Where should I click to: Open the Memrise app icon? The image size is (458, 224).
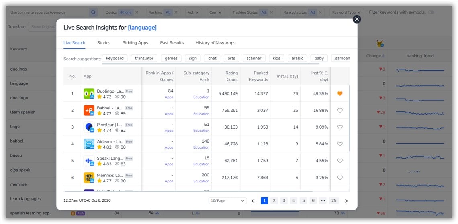[x=89, y=178]
